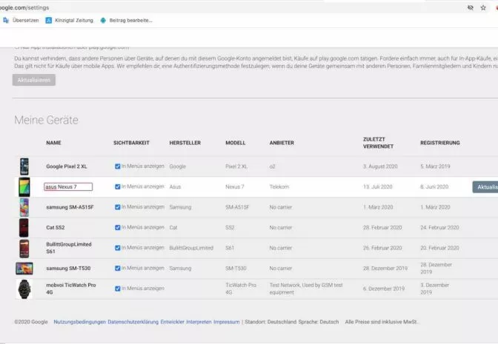Screen dimensions: 498x344
Task: Click the bookmark star icon in address bar
Action: 483,7
